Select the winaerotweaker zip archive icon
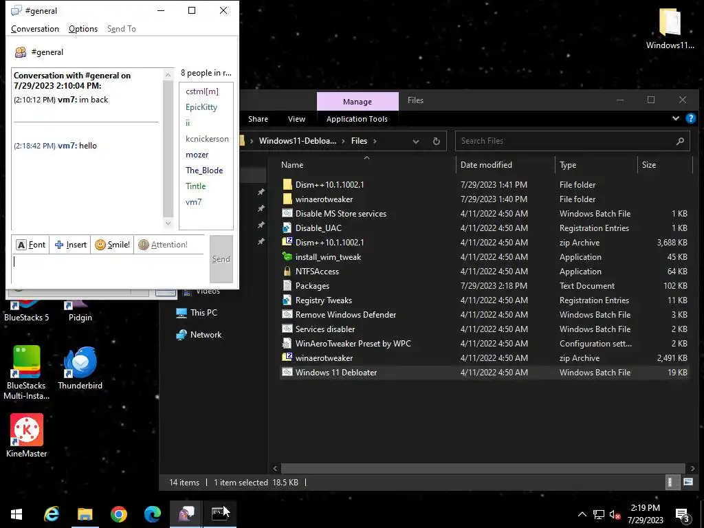 pos(287,357)
